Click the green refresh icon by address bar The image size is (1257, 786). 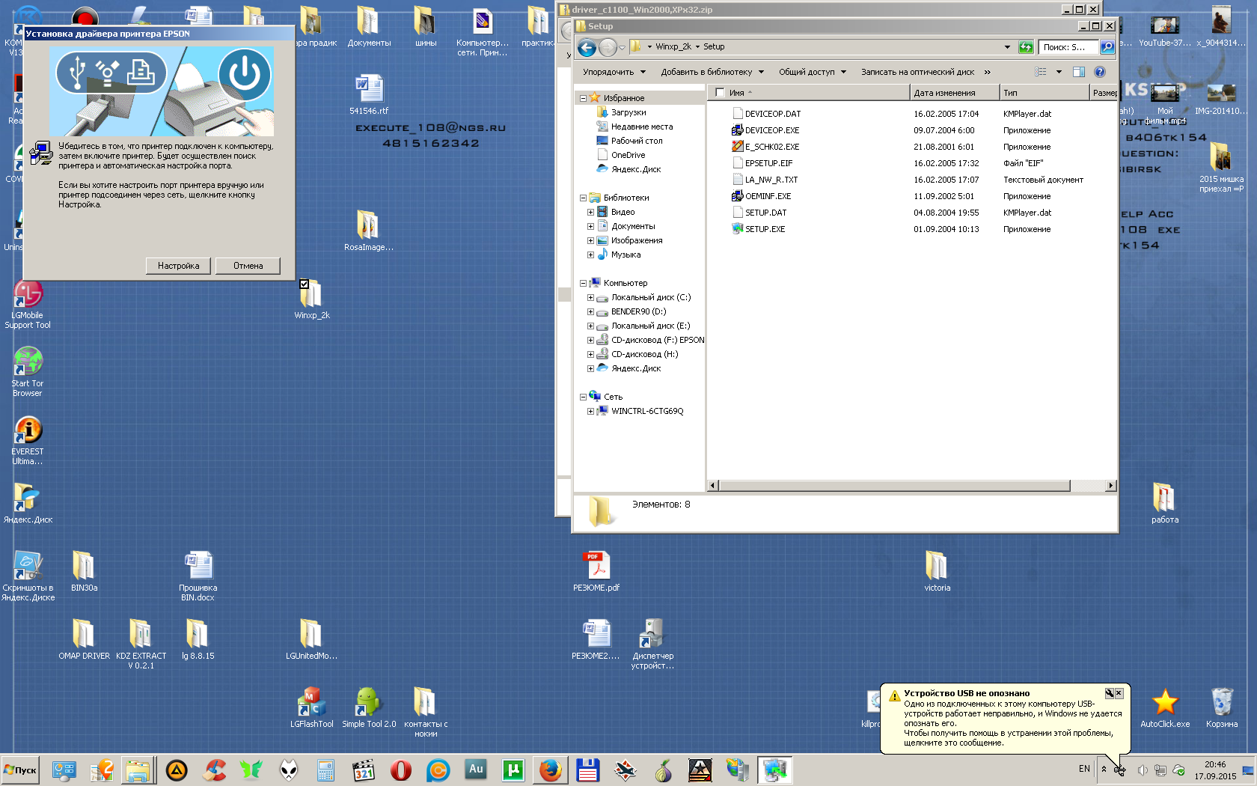[x=1025, y=47]
